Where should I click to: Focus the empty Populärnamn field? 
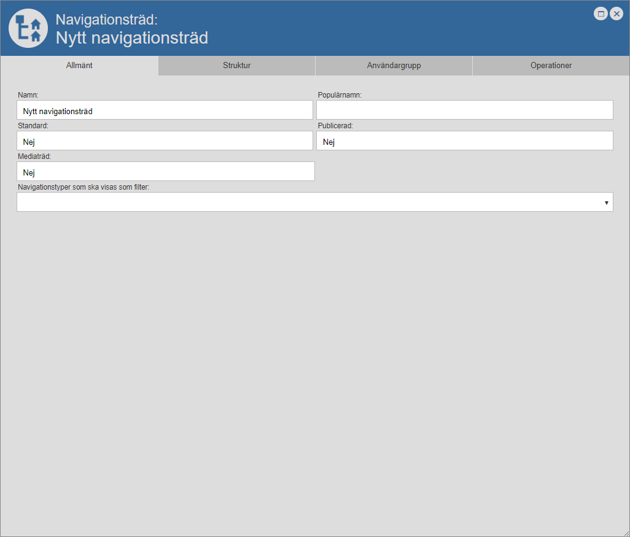coord(464,110)
